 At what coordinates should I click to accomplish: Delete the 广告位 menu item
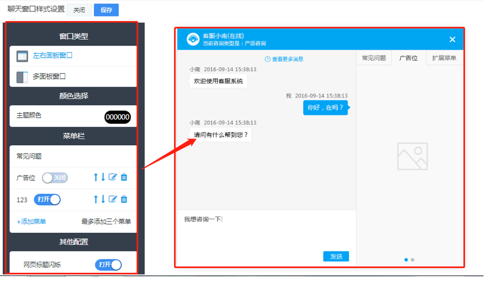124,177
